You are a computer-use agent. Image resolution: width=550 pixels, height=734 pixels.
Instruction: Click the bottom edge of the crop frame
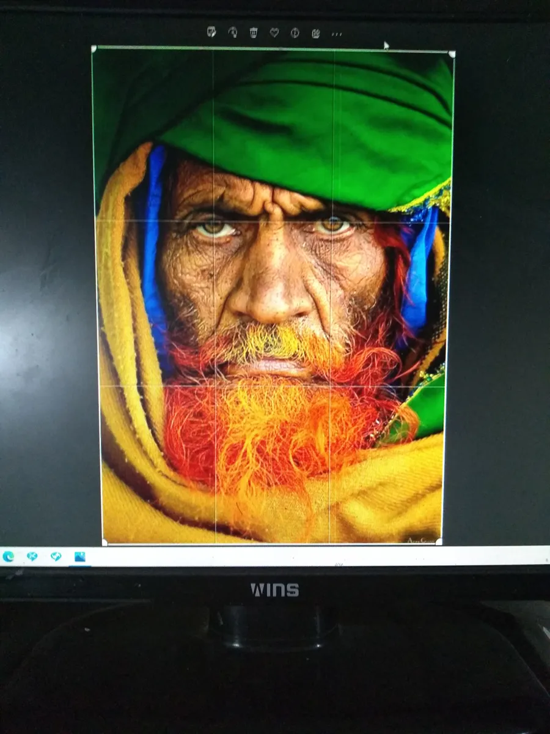point(272,543)
